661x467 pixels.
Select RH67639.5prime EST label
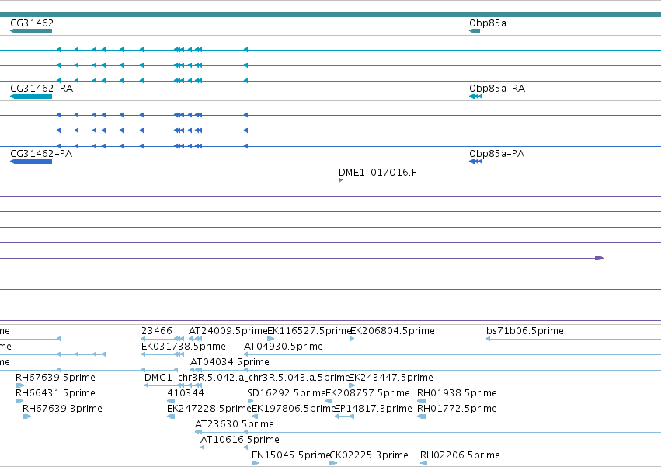pyautogui.click(x=55, y=378)
